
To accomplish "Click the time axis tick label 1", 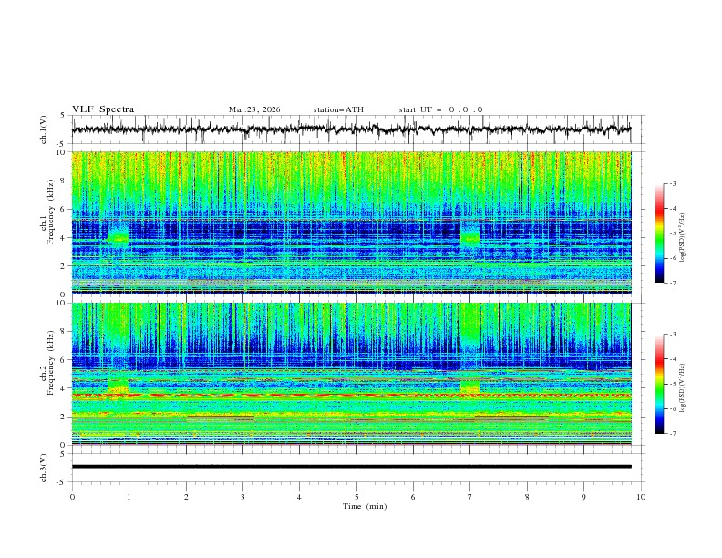I will click(x=129, y=497).
